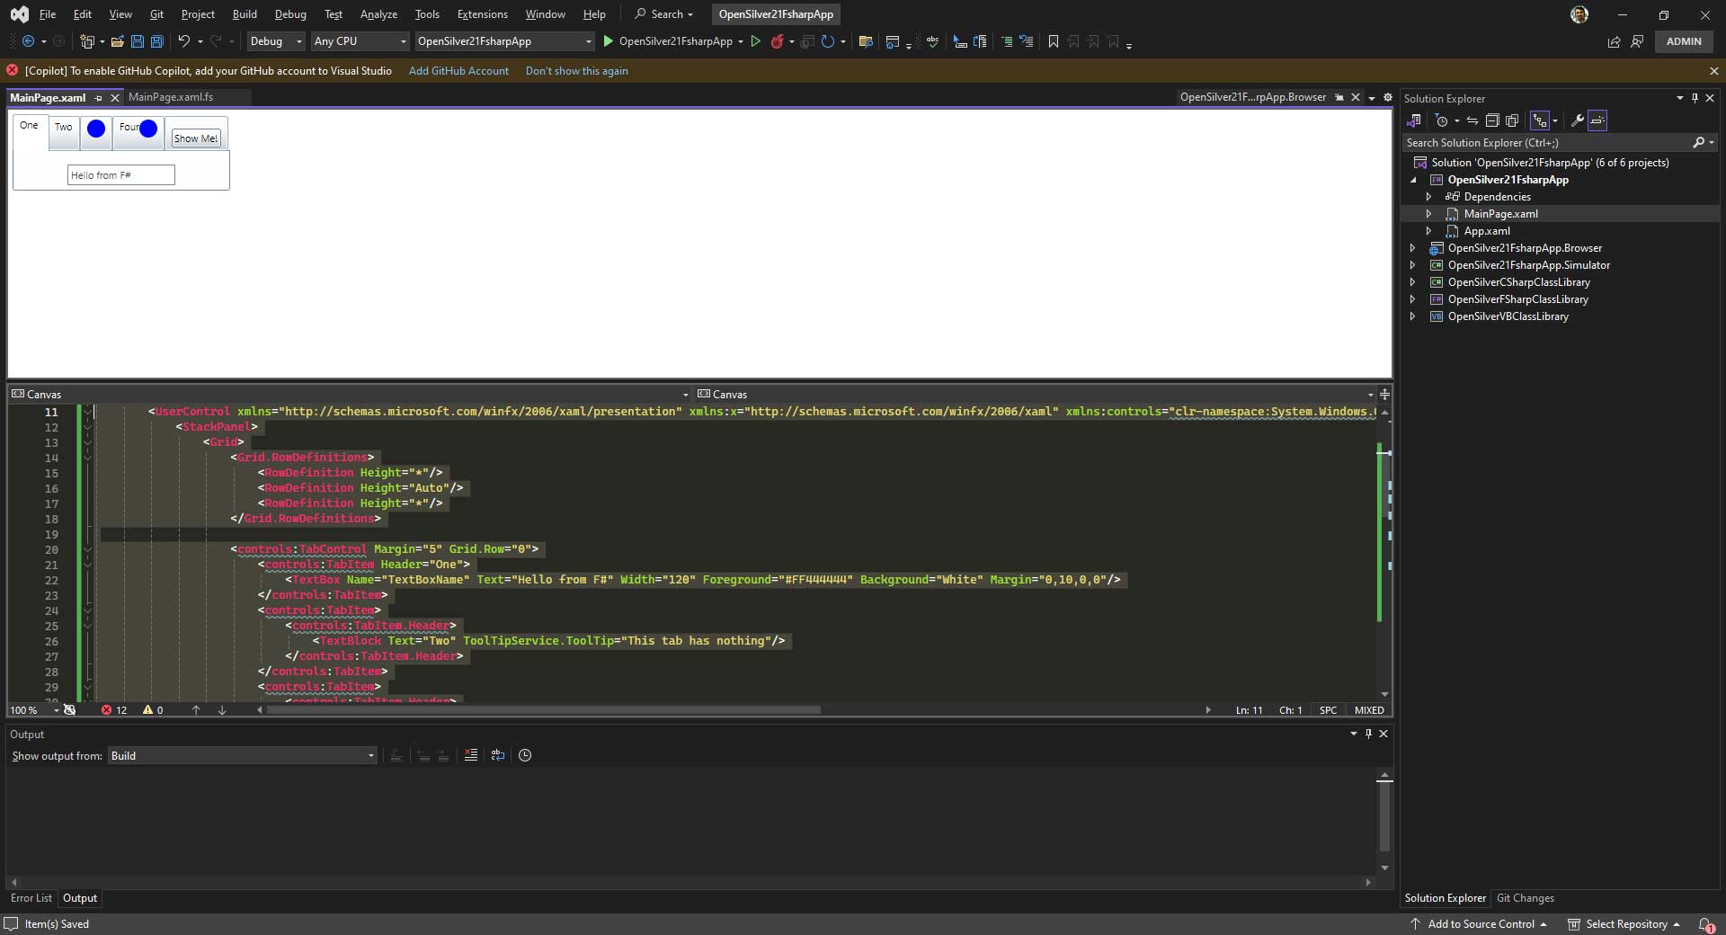Auto-hide Solution Explorer with the pin icon

[x=1694, y=98]
